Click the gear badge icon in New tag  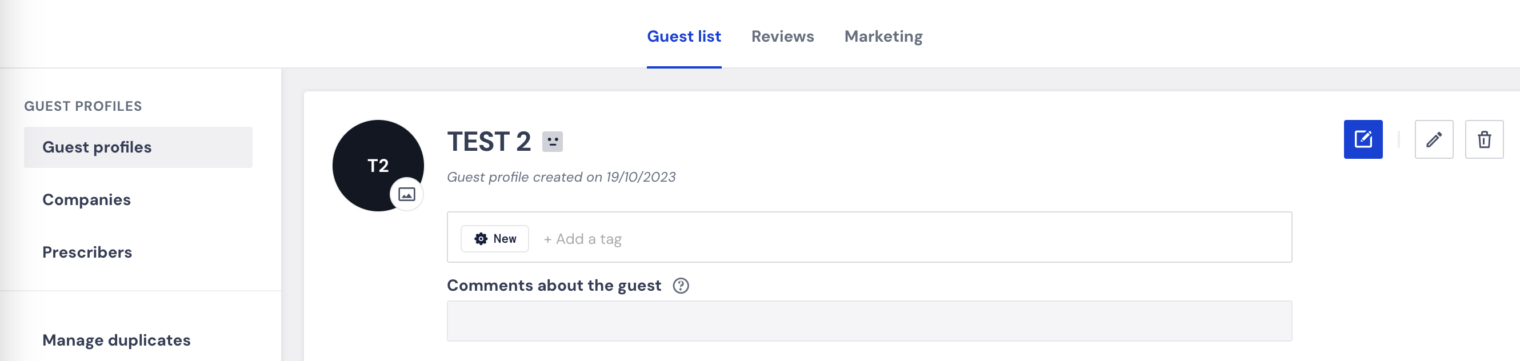point(481,238)
